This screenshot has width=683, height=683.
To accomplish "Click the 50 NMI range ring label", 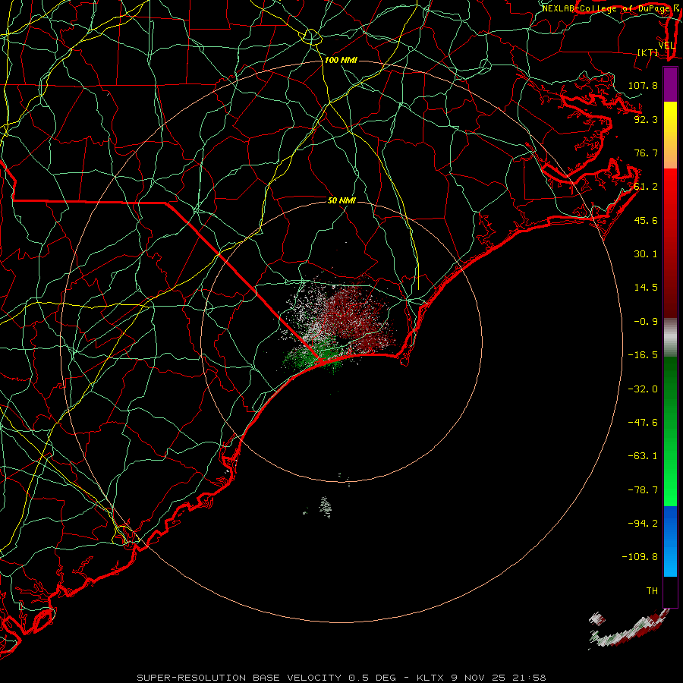I will click(341, 200).
